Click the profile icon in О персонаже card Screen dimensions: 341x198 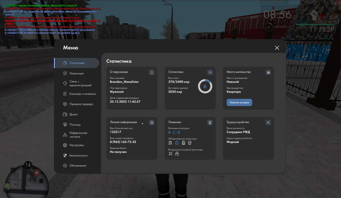point(152,72)
